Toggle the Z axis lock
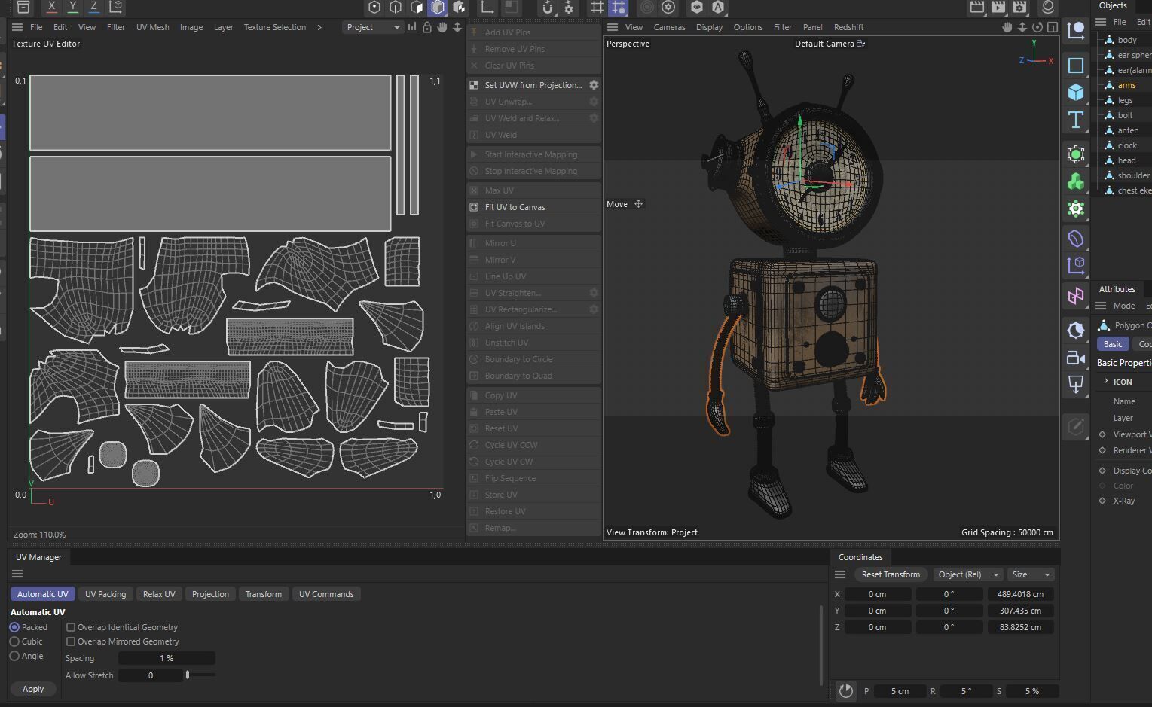This screenshot has height=707, width=1152. tap(93, 7)
